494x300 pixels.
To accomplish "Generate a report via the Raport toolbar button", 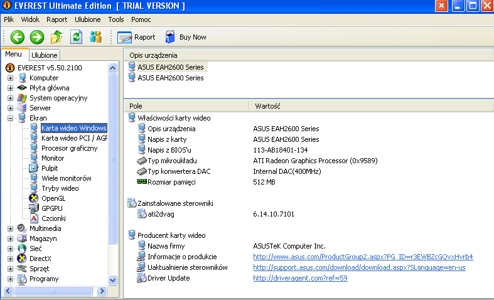I will [x=136, y=37].
